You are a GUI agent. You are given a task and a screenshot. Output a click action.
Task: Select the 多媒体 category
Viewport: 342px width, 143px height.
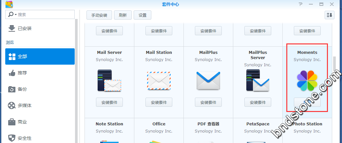point(40,106)
